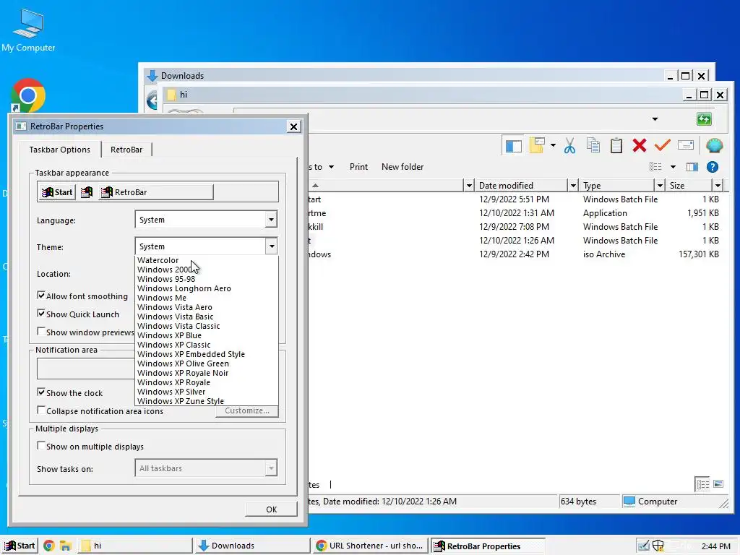Click the green refresh icon in hi window

704,119
